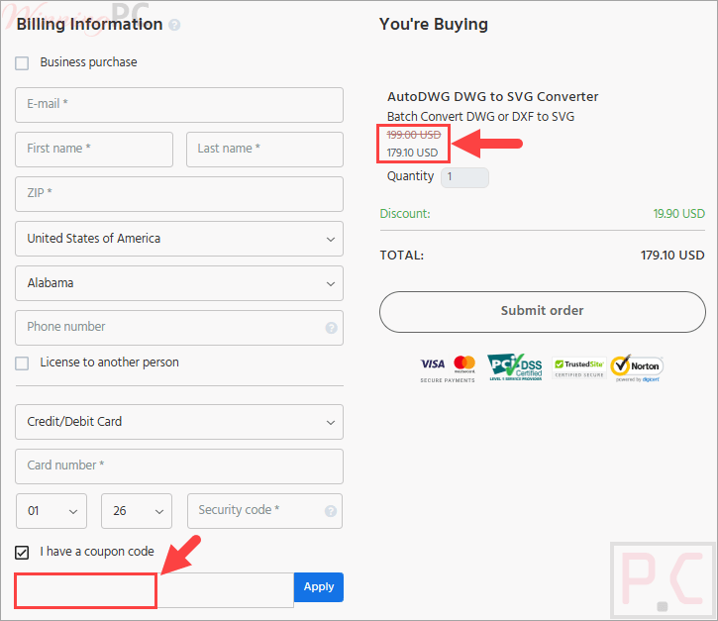The image size is (718, 621).
Task: Click the Mastercard logo
Action: click(464, 364)
